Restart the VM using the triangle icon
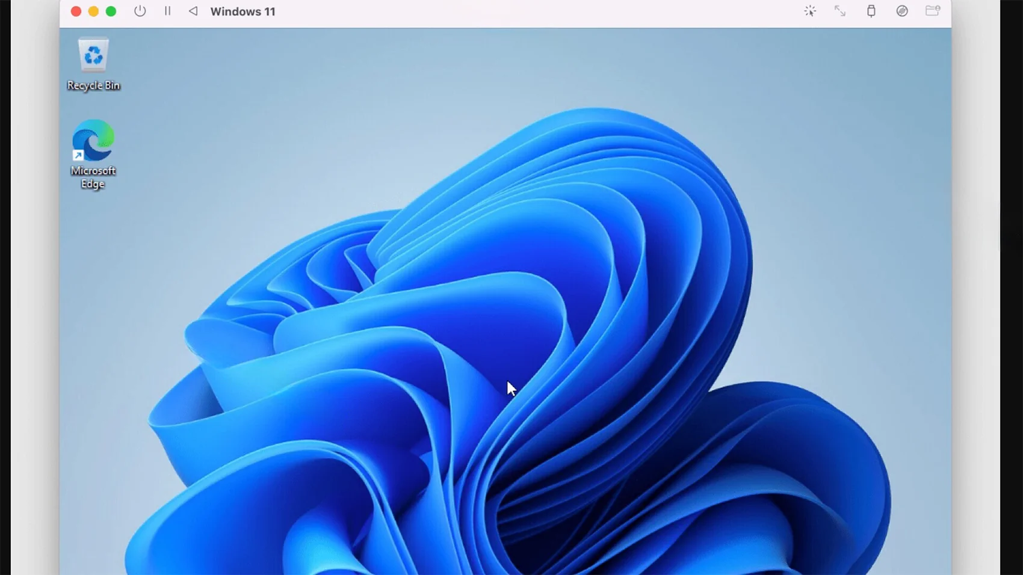Viewport: 1023px width, 575px height. click(193, 11)
